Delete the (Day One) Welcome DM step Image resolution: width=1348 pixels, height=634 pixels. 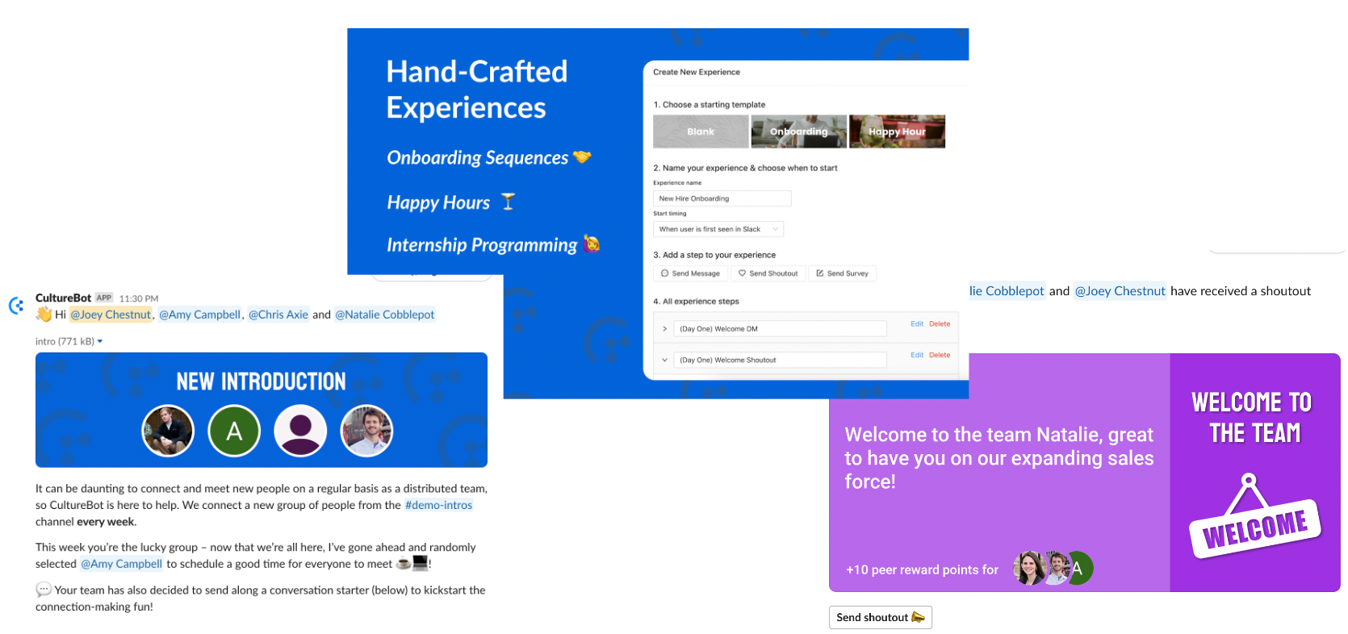pos(940,324)
